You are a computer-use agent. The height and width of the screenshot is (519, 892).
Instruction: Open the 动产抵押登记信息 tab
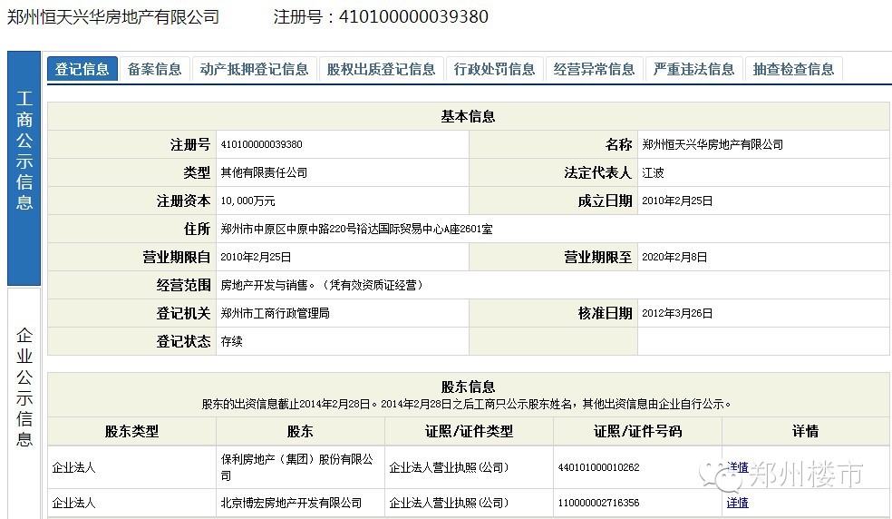[x=255, y=69]
